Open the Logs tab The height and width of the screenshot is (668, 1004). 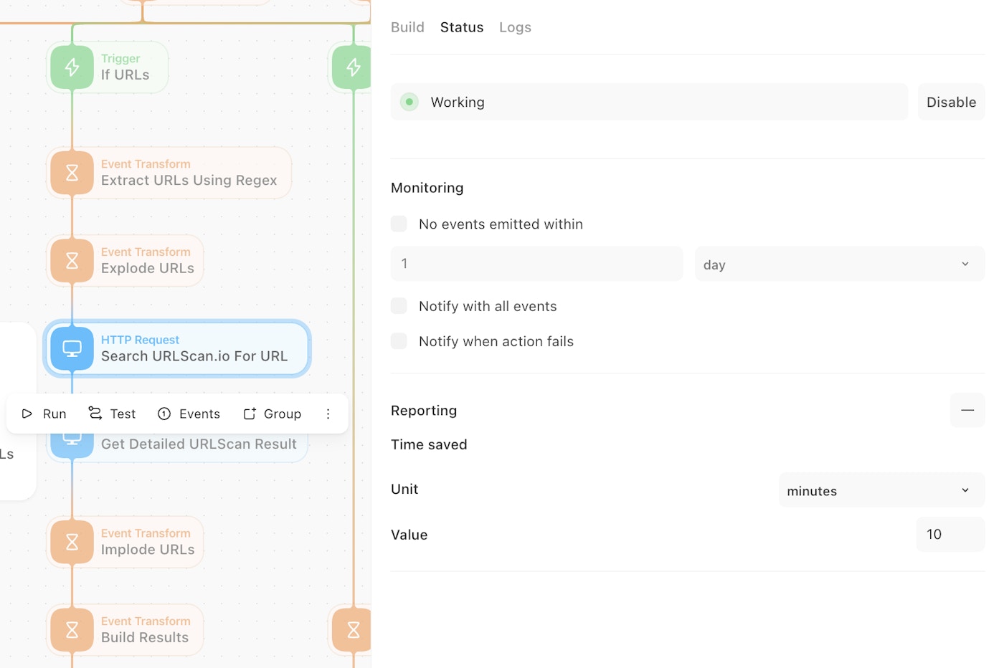[x=515, y=27]
